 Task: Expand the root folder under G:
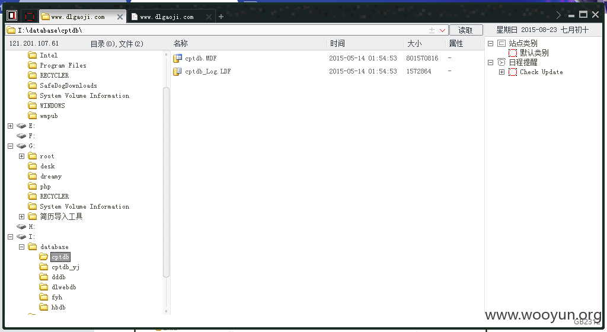pos(22,156)
